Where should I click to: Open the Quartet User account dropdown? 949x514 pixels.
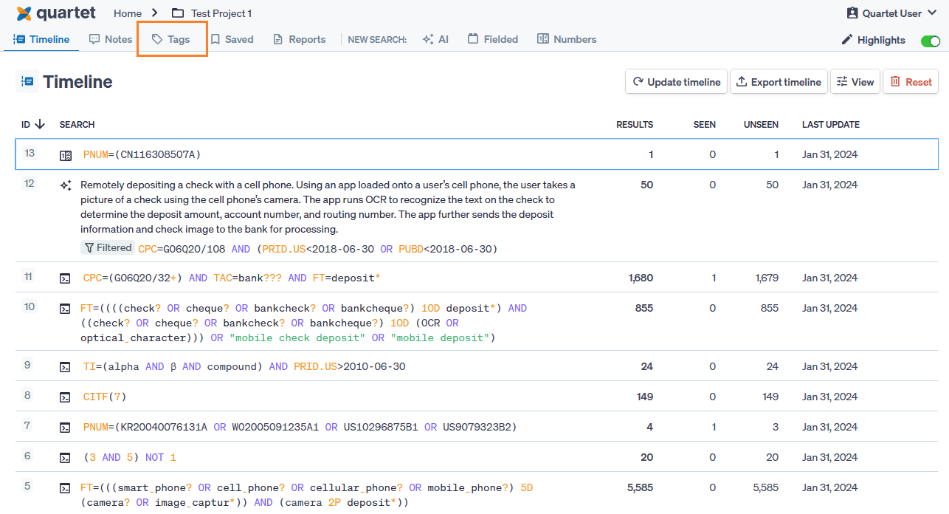pos(891,13)
